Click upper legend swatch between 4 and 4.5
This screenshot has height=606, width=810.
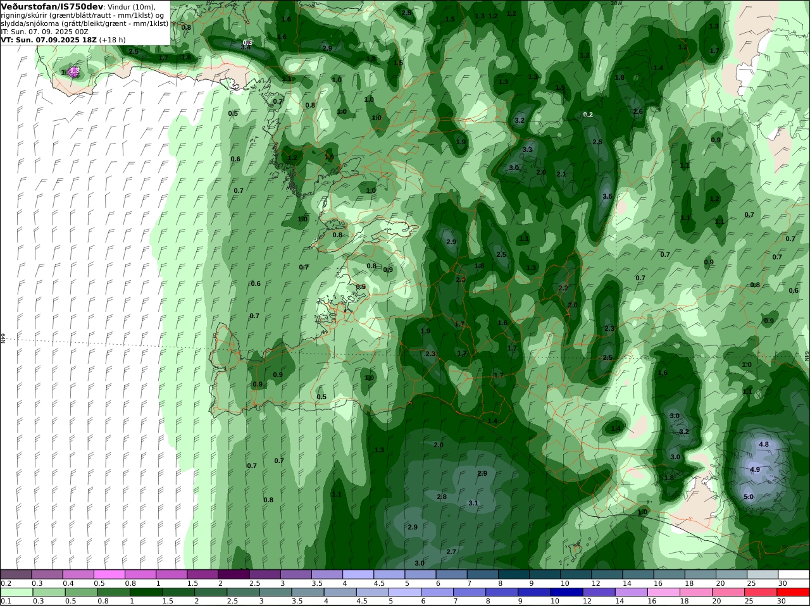click(358, 574)
